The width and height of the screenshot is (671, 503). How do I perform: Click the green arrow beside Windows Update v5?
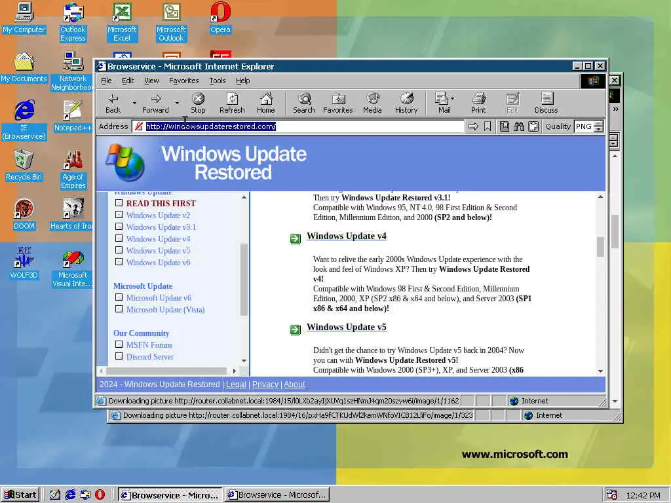coord(296,330)
